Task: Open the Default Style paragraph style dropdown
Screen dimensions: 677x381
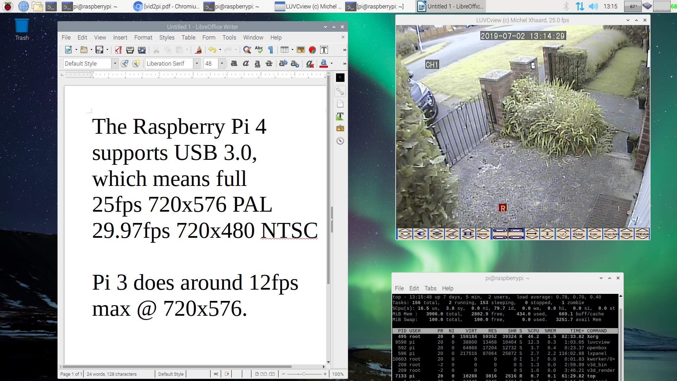Action: [115, 64]
